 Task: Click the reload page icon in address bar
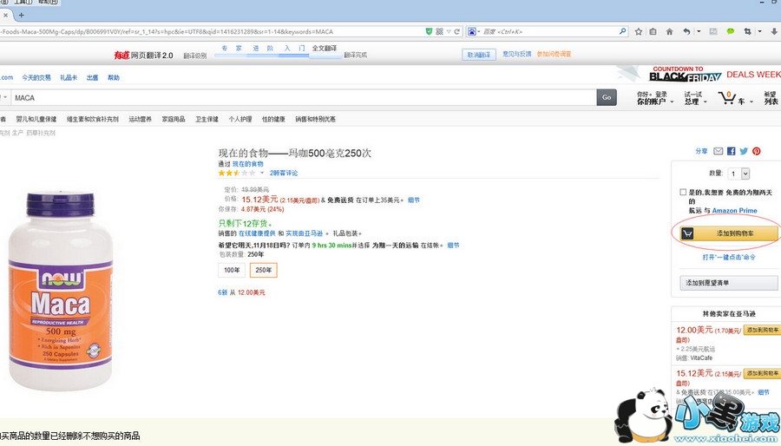point(456,31)
